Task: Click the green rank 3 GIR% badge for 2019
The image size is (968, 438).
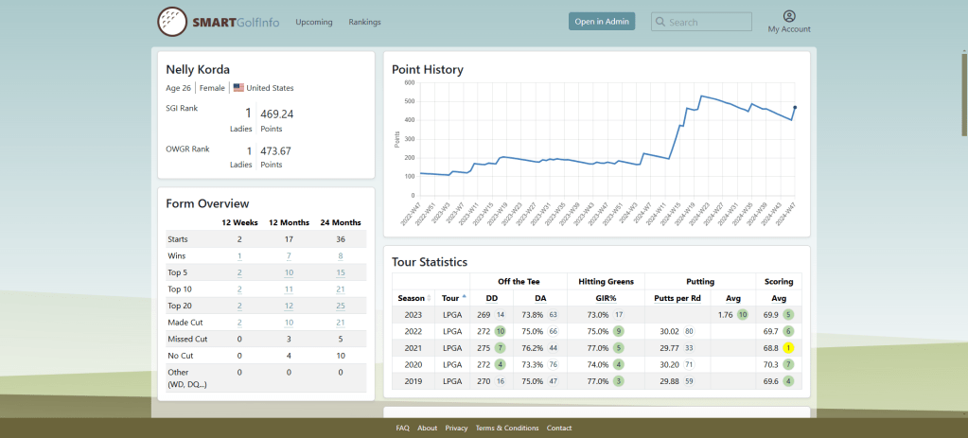Action: click(x=618, y=381)
